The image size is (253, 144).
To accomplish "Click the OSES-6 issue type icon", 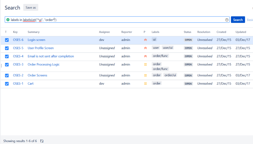I will [7, 40].
